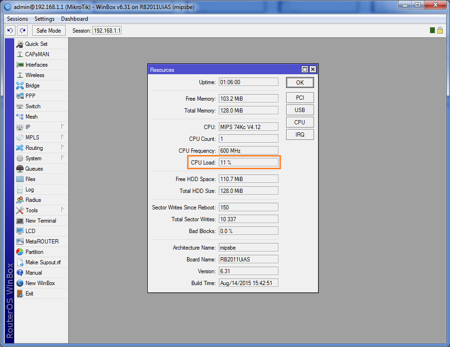Viewport: 450px width, 347px height.
Task: Toggle the Safe Mode button
Action: (x=49, y=30)
